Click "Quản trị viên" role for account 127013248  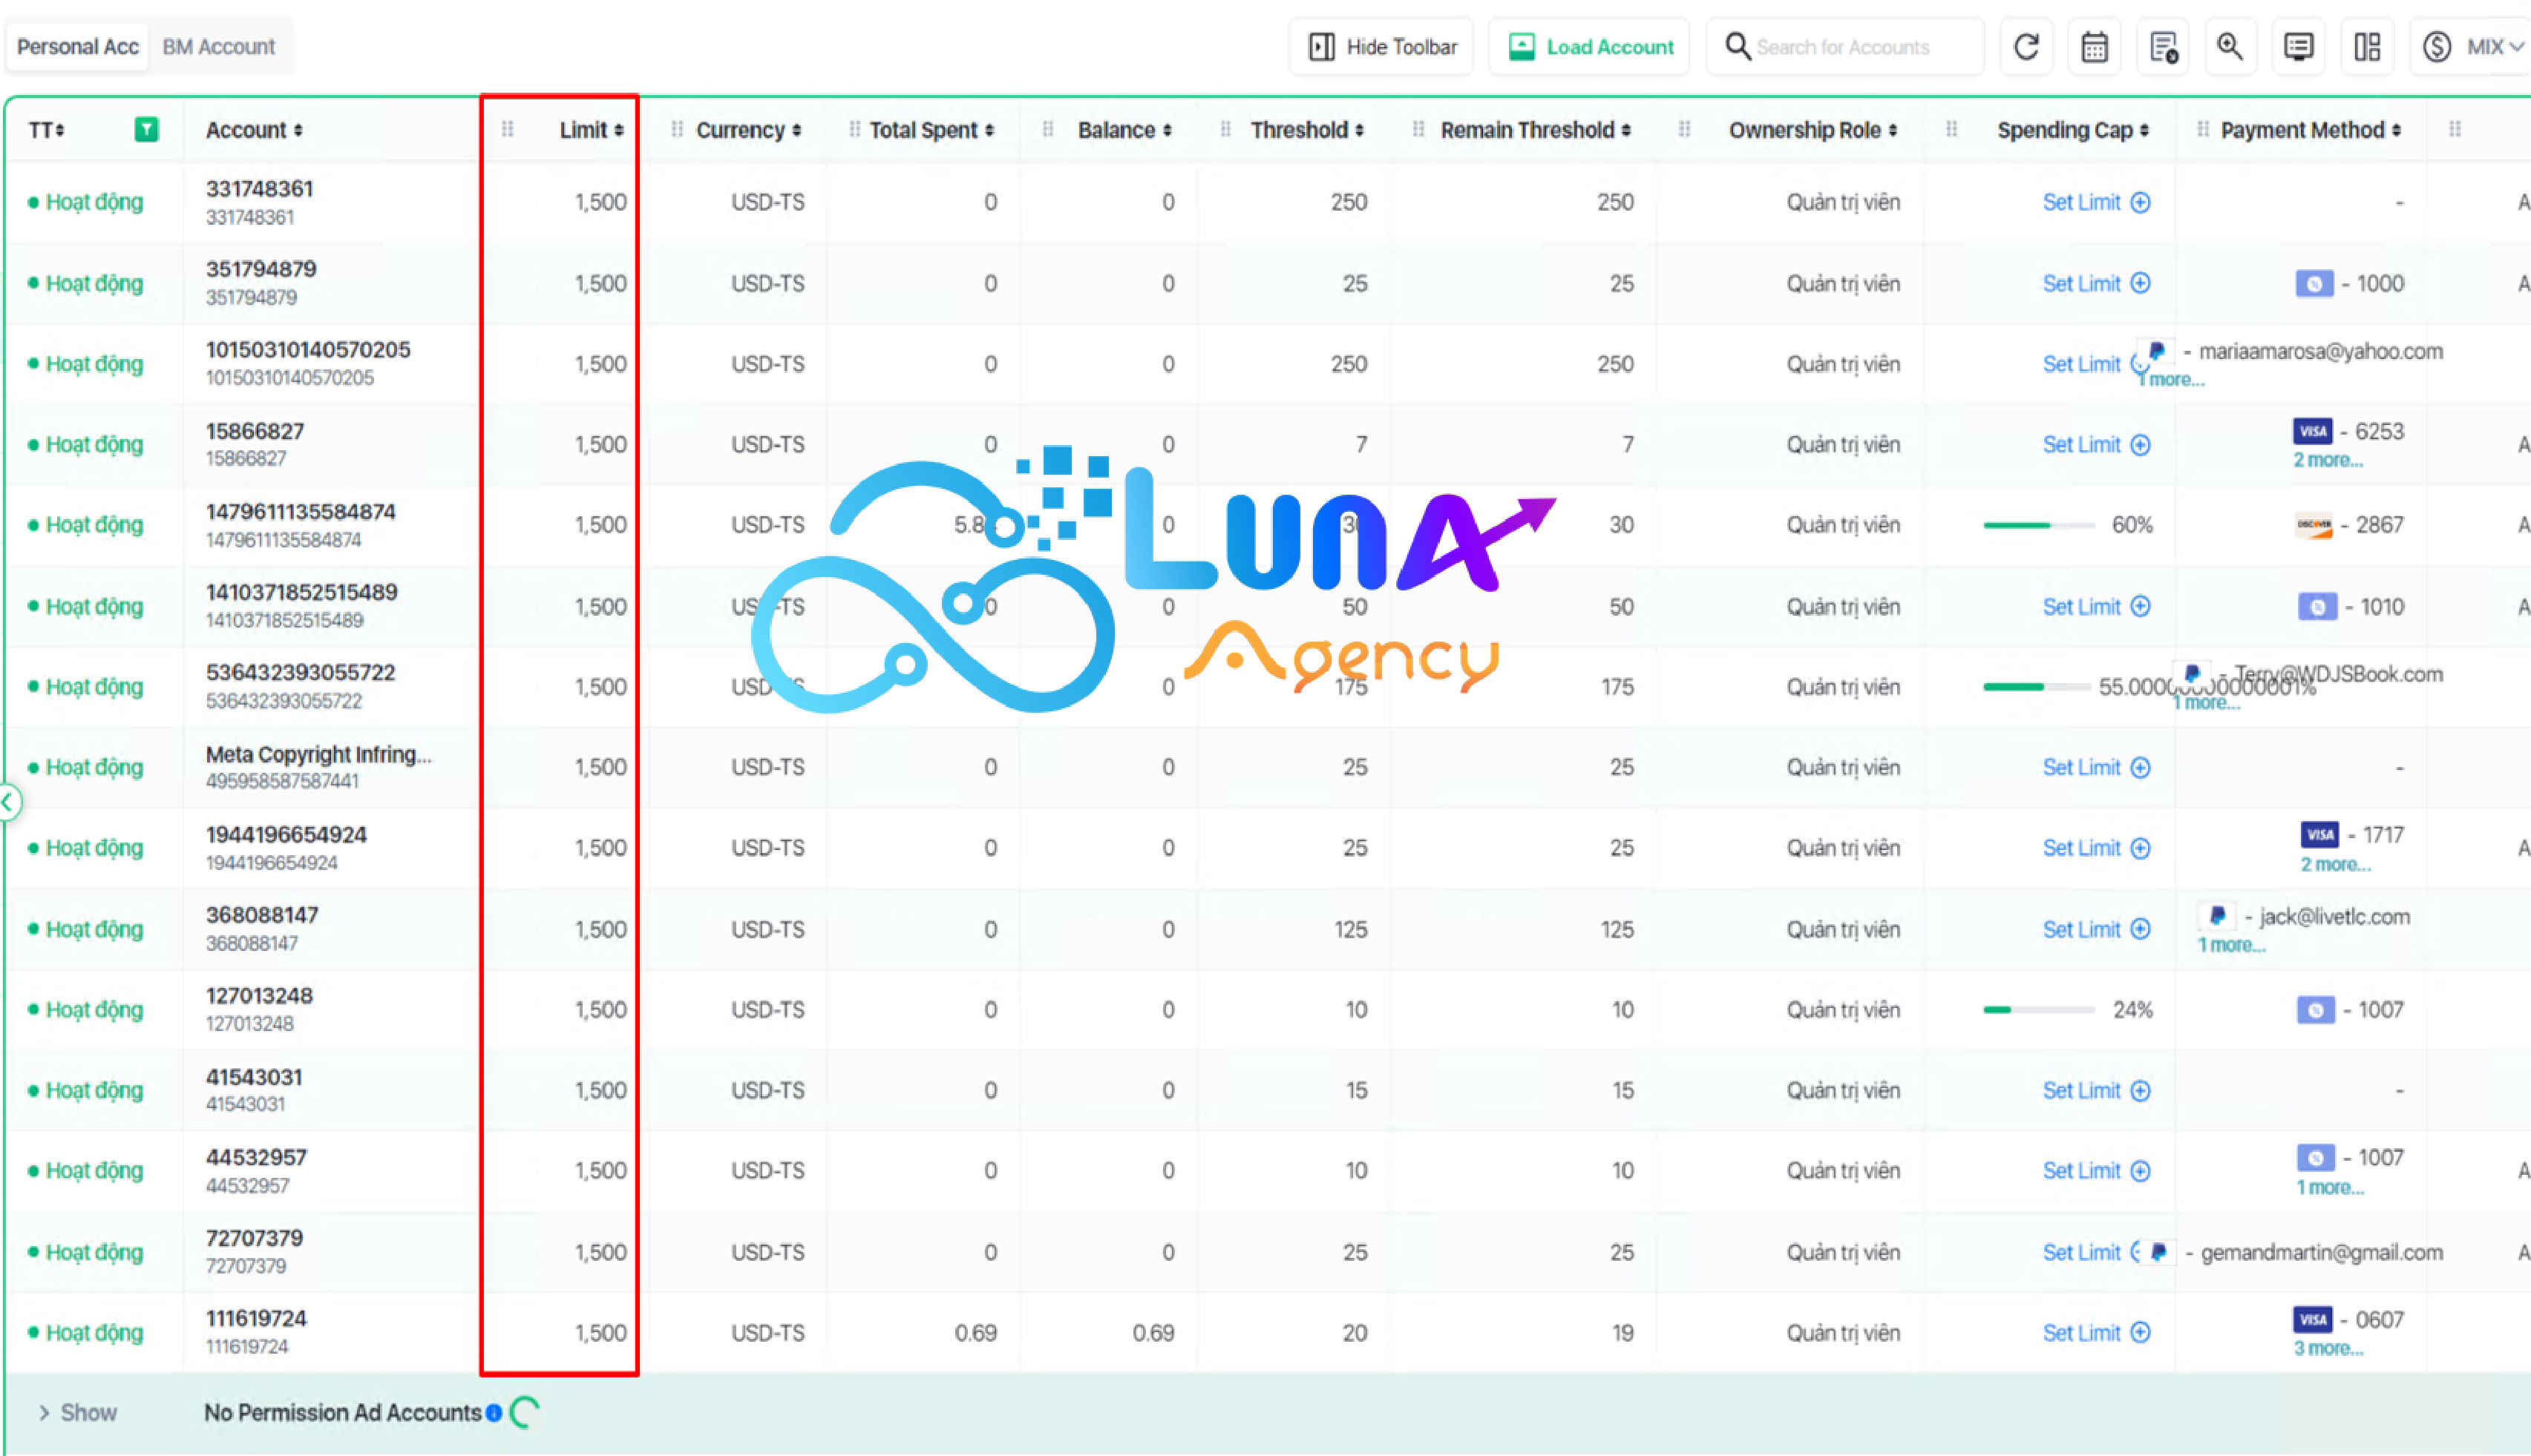pyautogui.click(x=1843, y=1010)
